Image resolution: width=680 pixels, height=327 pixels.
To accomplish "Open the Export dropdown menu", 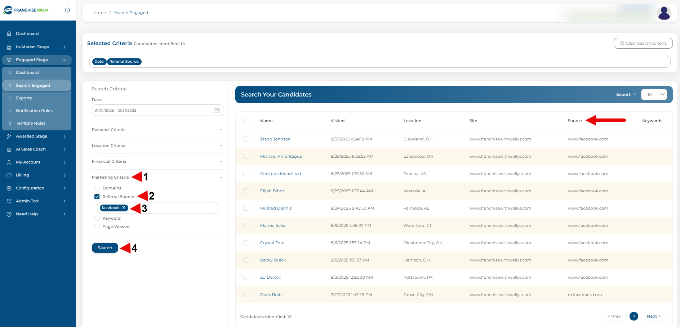I will pos(626,94).
